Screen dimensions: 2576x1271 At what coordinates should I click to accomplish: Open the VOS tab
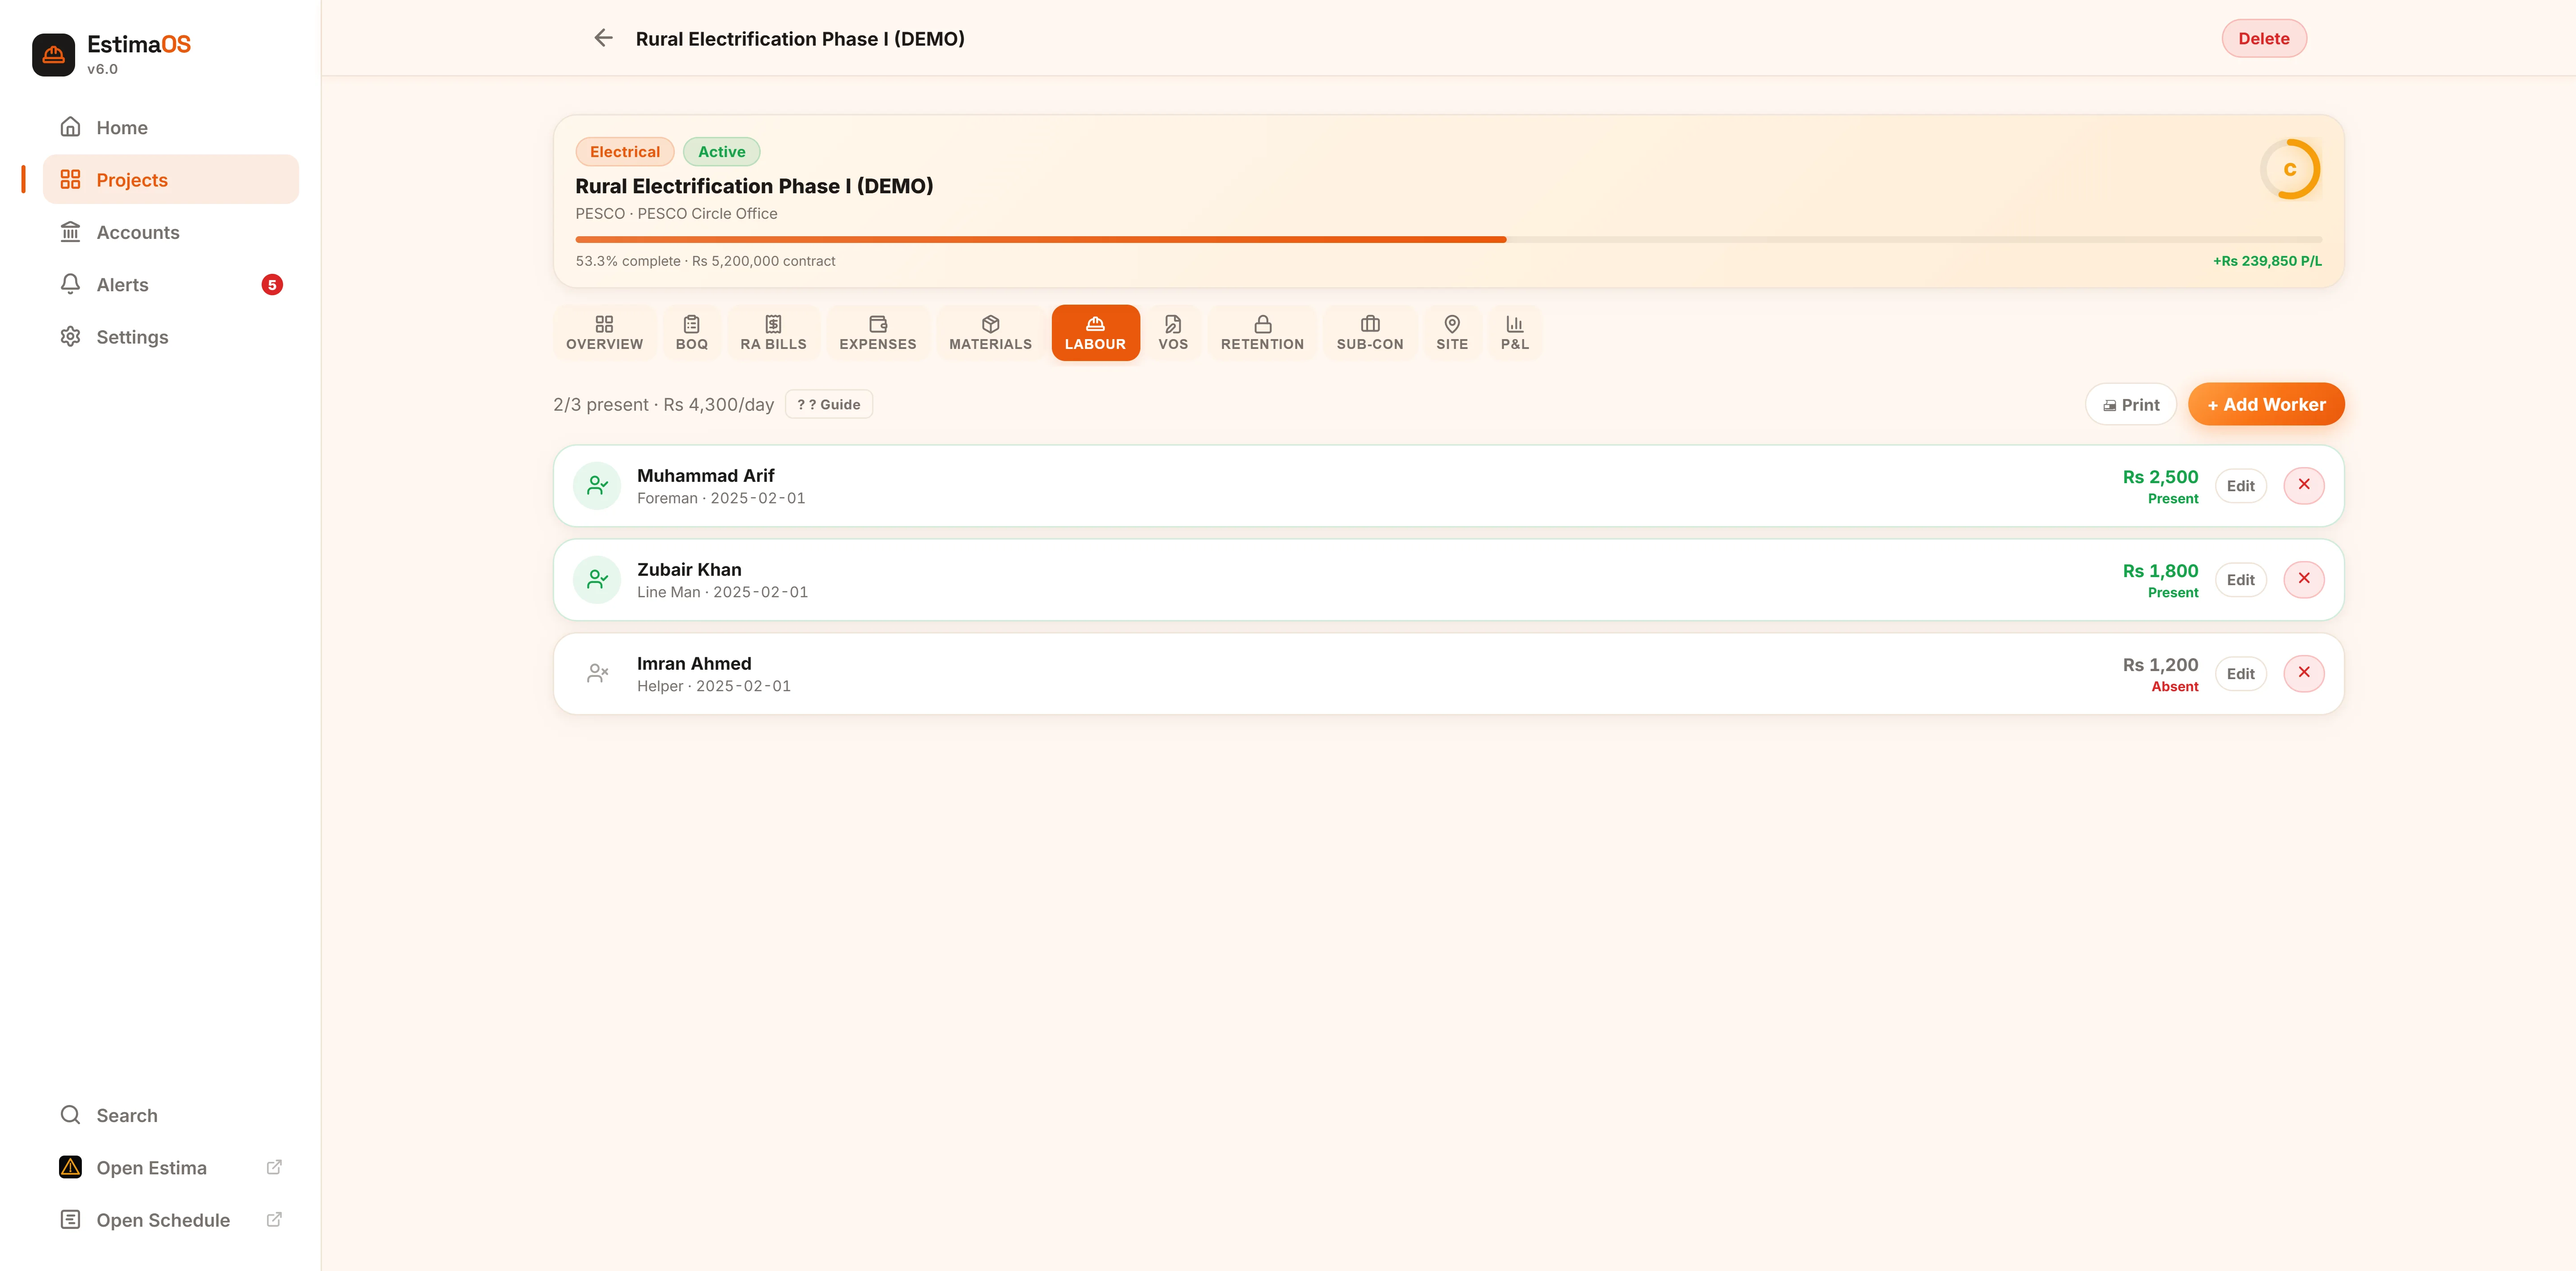click(1174, 333)
